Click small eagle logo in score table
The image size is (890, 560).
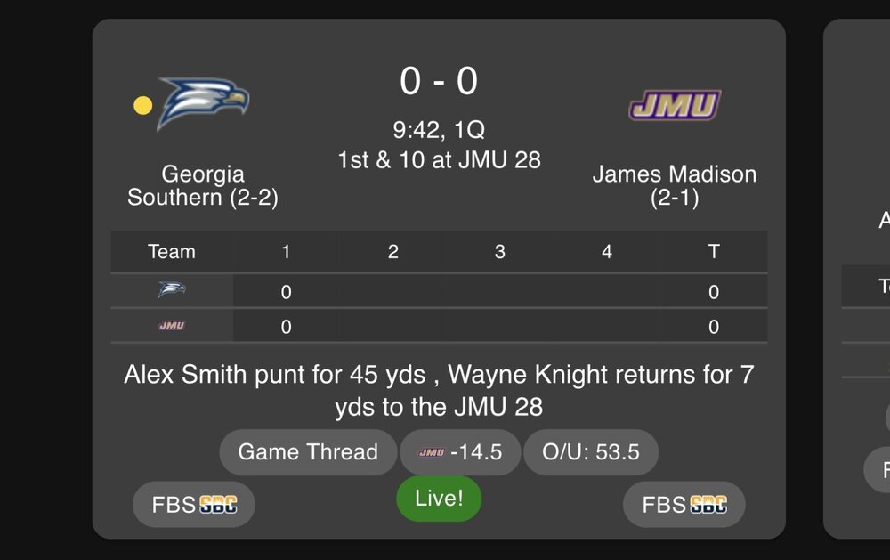click(x=172, y=290)
